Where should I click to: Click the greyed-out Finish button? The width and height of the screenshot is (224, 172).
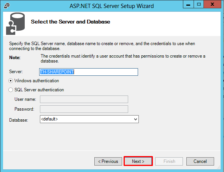[x=169, y=161]
